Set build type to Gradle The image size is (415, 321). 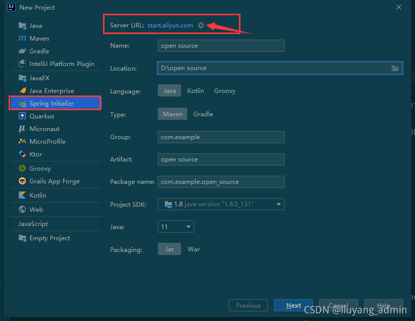pyautogui.click(x=203, y=114)
